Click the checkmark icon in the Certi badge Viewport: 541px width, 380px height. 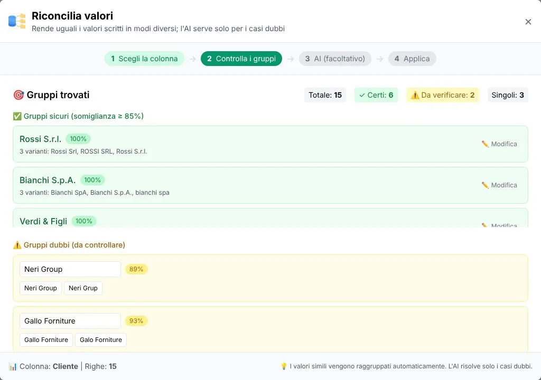point(362,95)
